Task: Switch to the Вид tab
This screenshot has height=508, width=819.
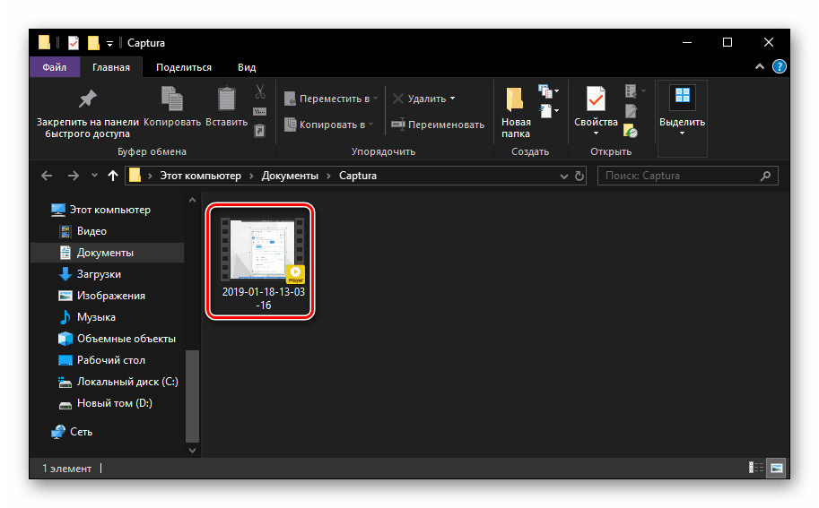Action: (x=247, y=67)
